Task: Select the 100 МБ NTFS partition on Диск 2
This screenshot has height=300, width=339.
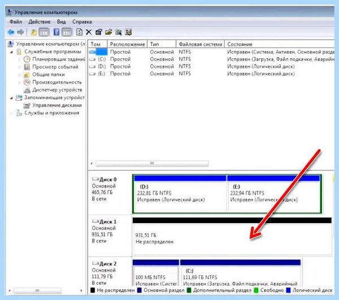Action: pos(156,273)
